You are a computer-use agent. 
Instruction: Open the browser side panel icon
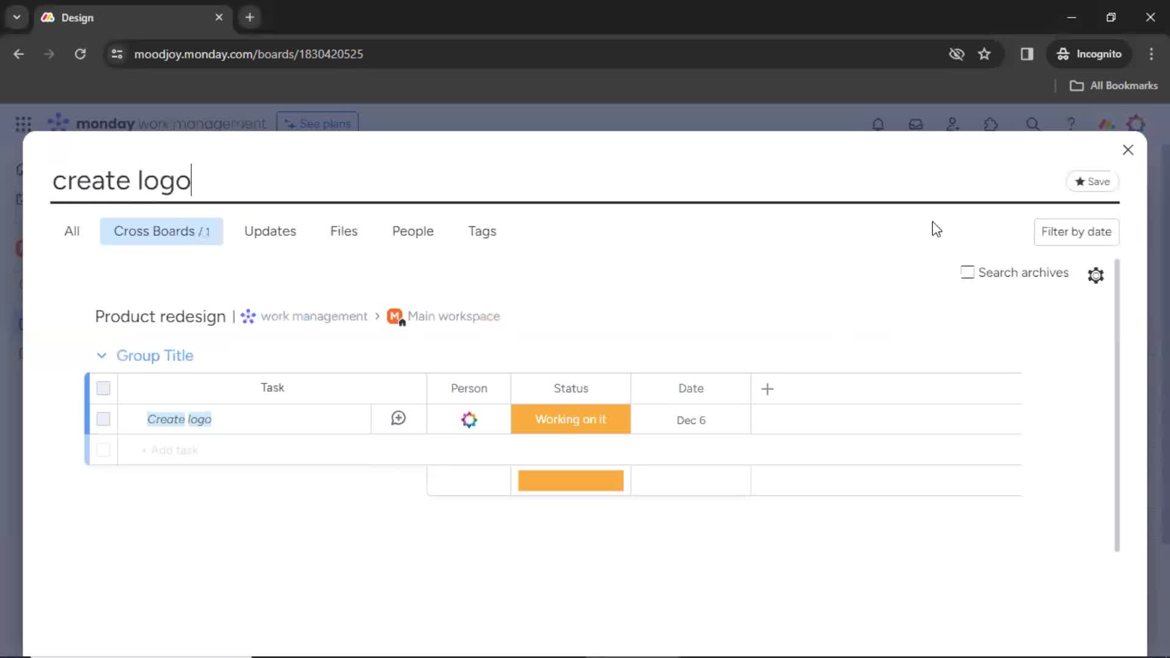1027,54
